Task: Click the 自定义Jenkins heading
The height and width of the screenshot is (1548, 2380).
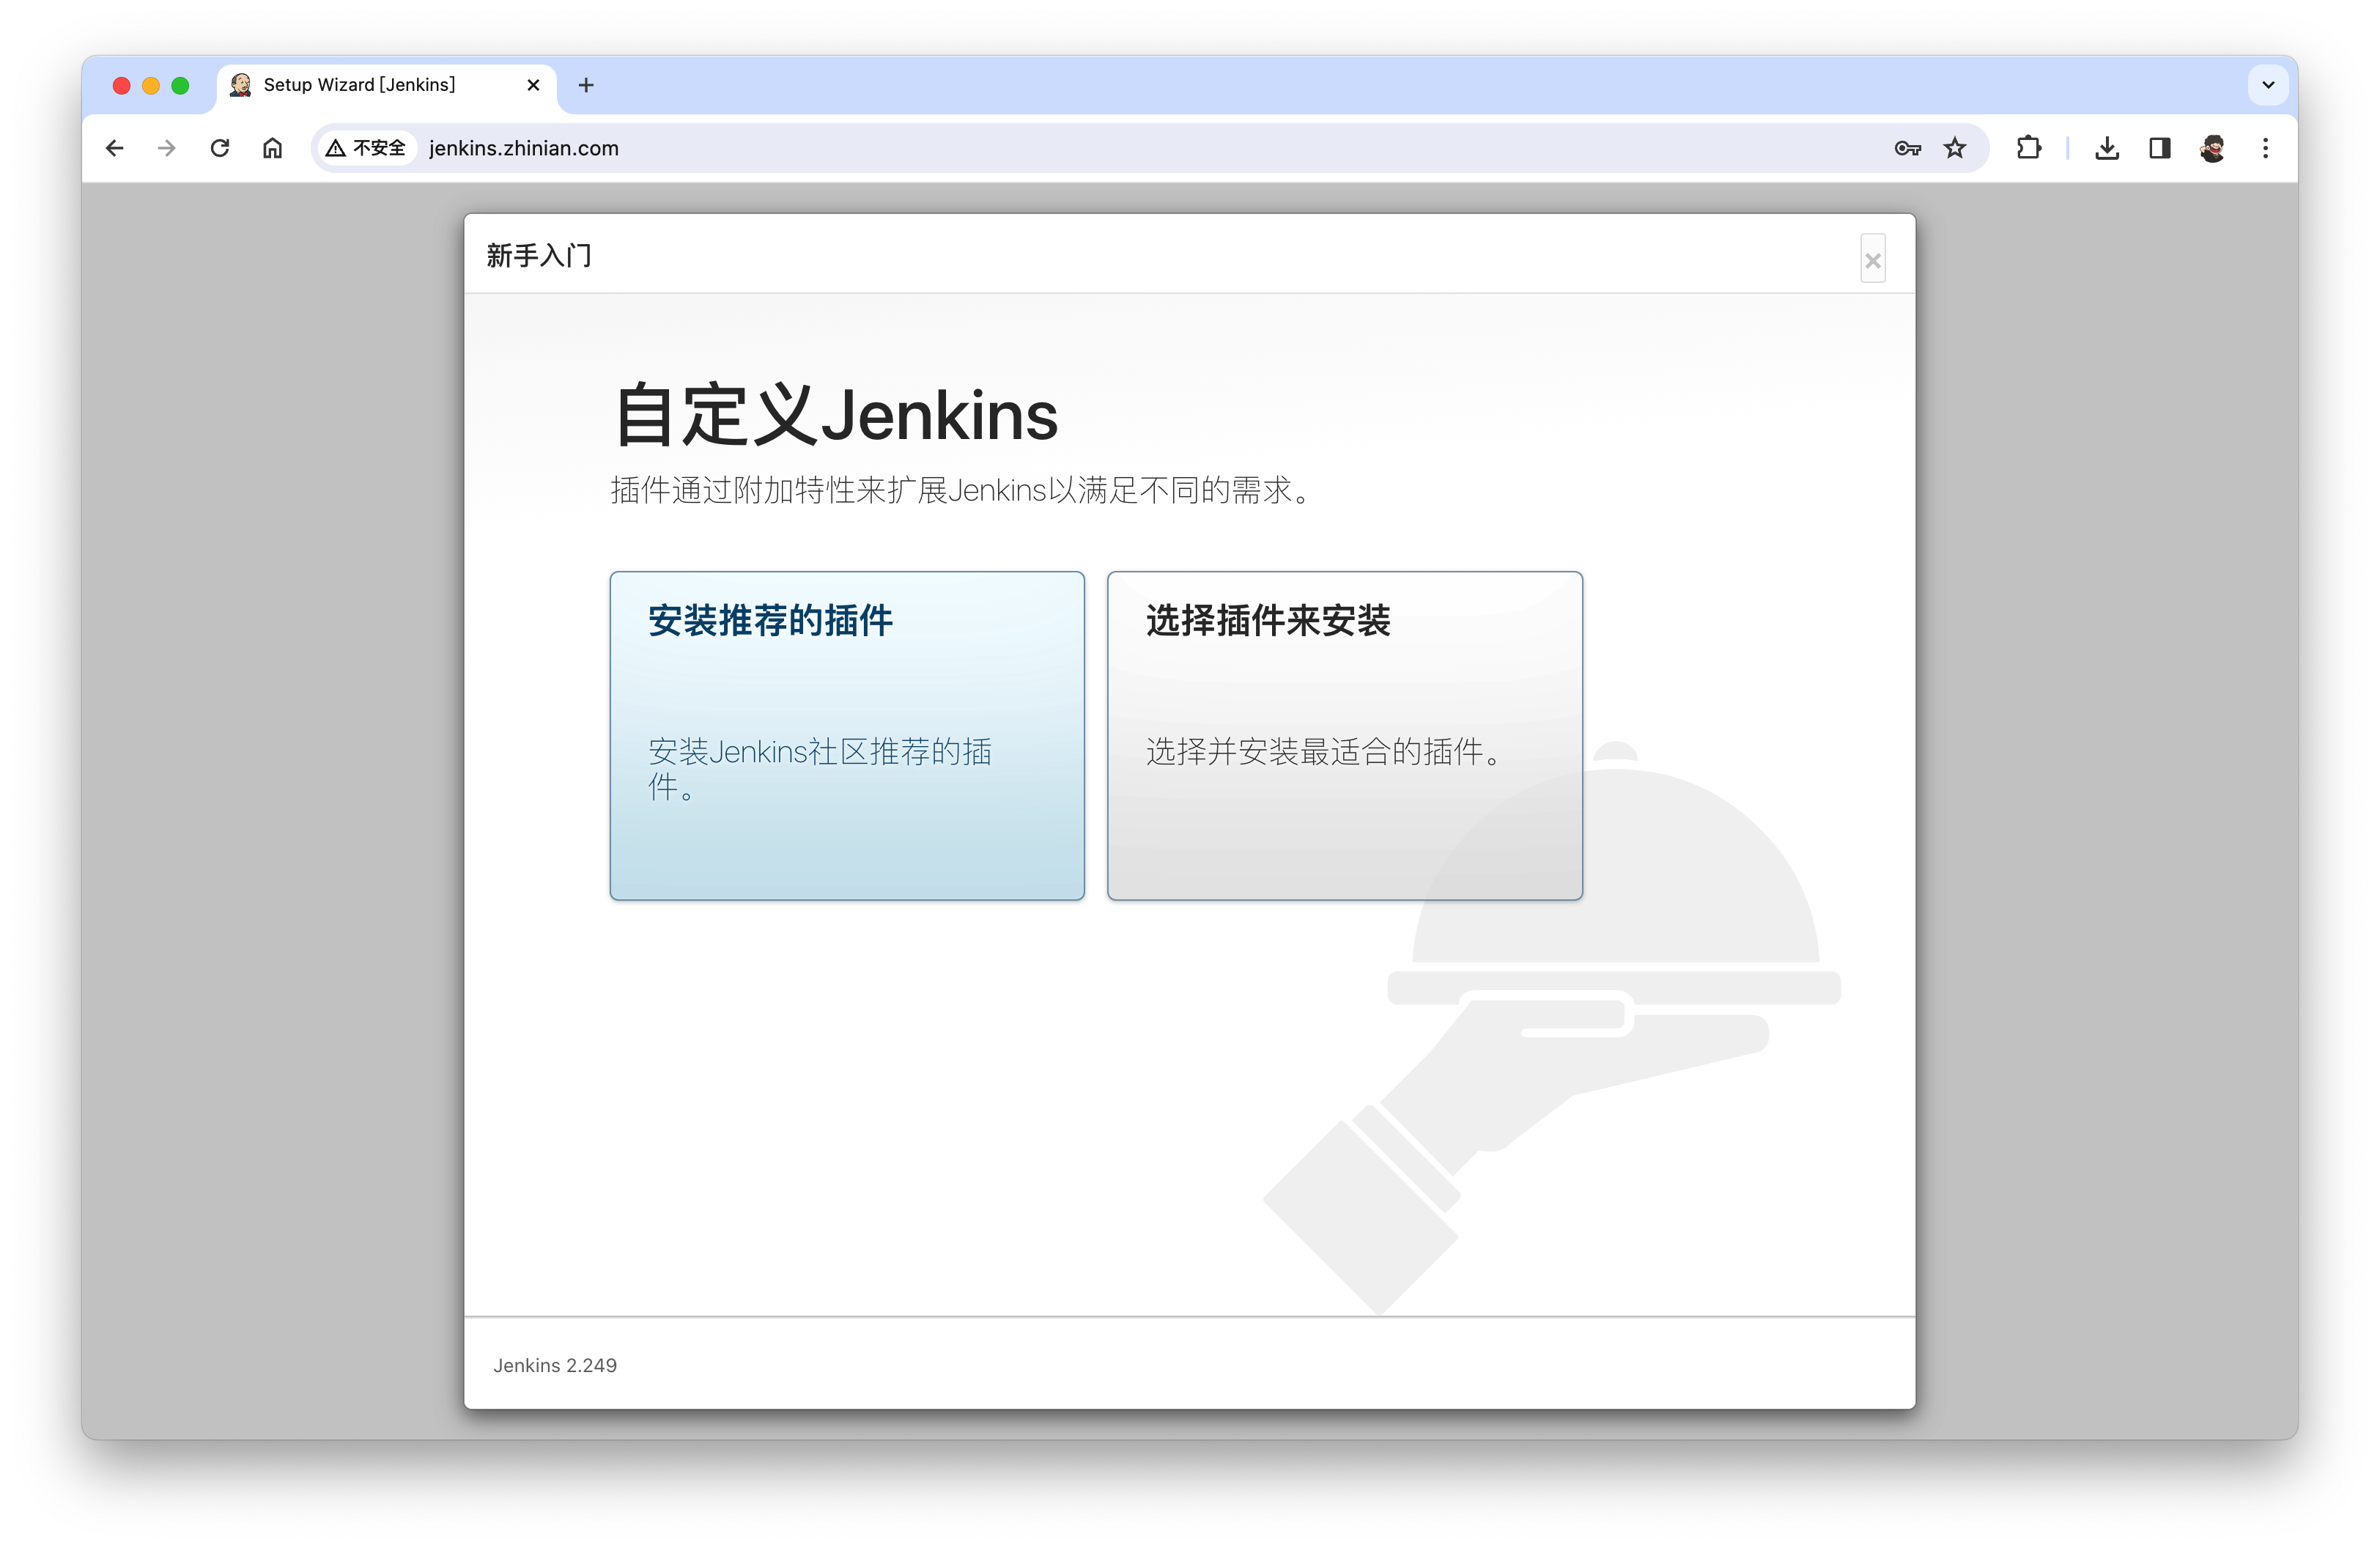Action: click(836, 414)
